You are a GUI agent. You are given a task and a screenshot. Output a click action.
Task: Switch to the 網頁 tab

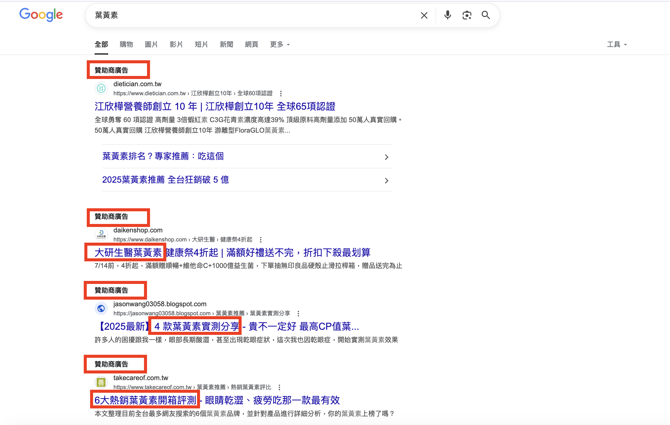click(252, 44)
